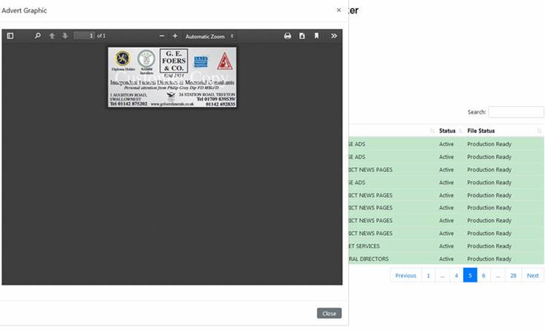Open the find-in-document search tool
The image size is (545, 330).
click(37, 36)
